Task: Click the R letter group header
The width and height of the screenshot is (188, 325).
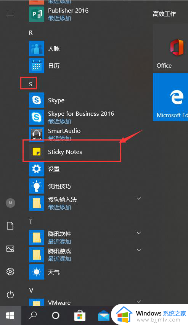Action: pos(31,33)
